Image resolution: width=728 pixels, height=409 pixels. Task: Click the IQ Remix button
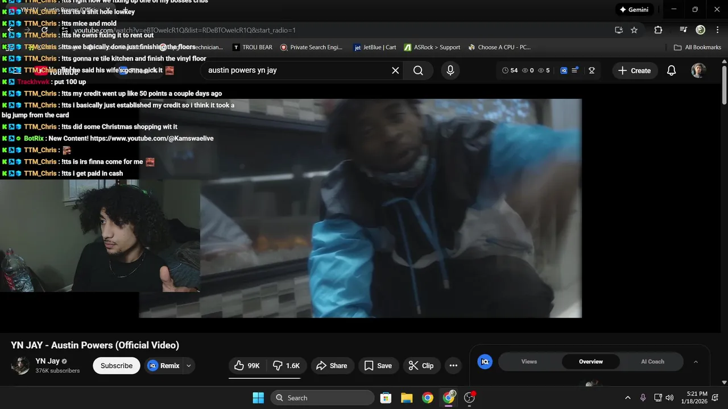click(x=164, y=366)
